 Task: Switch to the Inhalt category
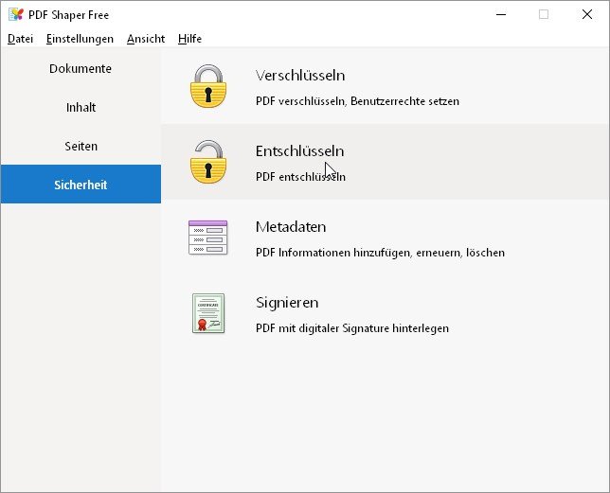click(x=81, y=107)
